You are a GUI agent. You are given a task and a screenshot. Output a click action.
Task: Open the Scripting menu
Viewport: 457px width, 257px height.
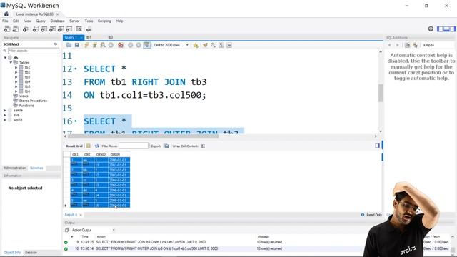coord(104,21)
